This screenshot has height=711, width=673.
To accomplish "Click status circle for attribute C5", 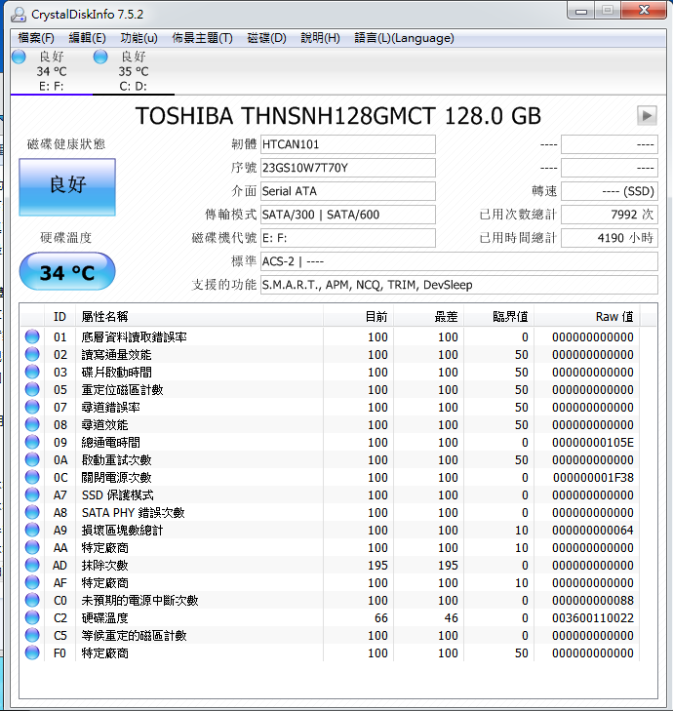I will (x=32, y=635).
